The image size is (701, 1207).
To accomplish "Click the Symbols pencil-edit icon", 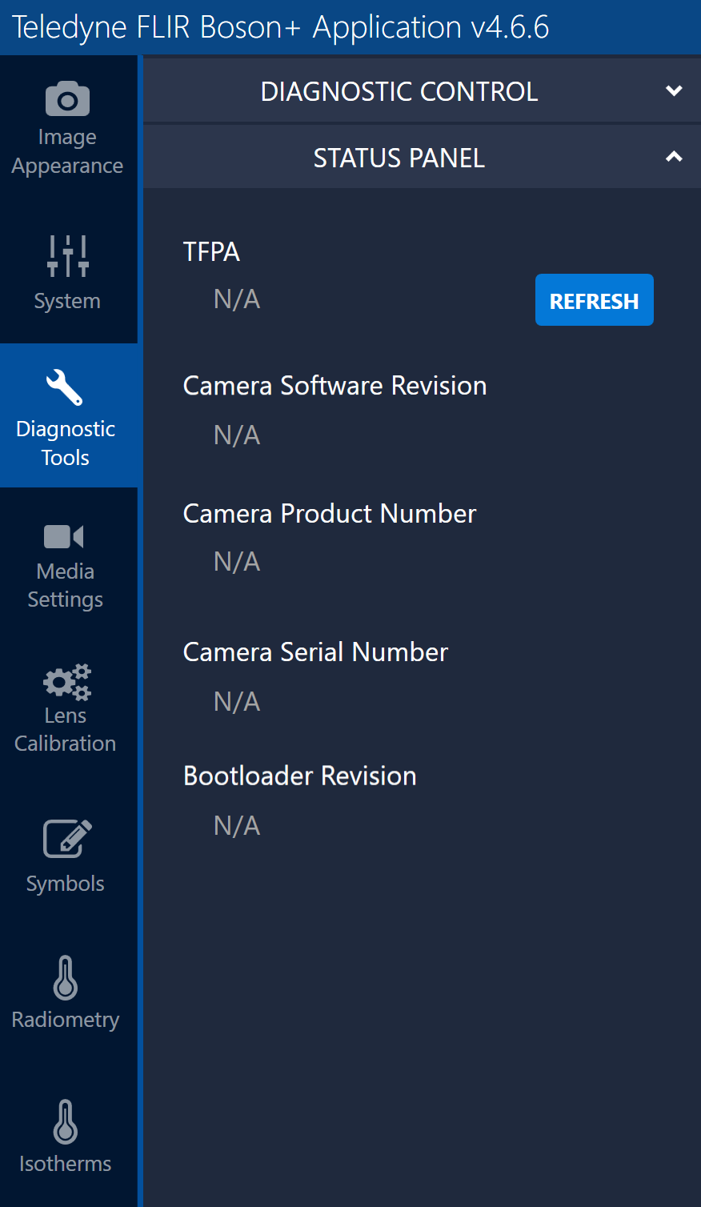I will coord(66,838).
